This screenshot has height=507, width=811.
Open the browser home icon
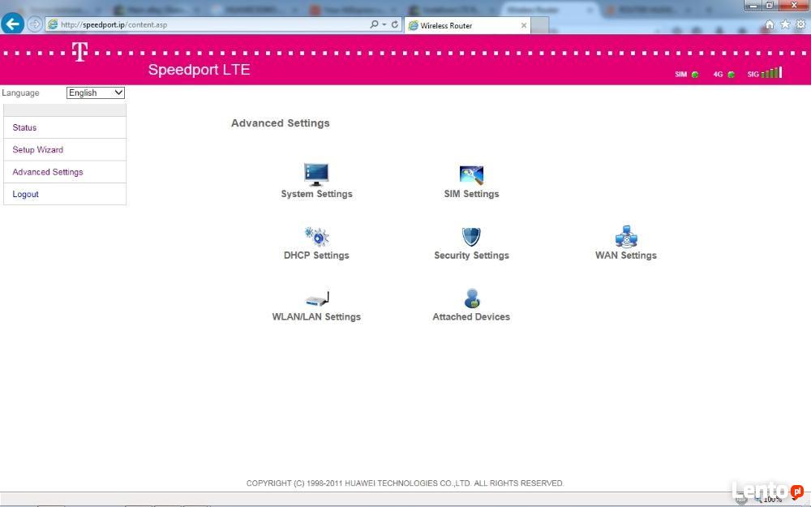pyautogui.click(x=769, y=24)
